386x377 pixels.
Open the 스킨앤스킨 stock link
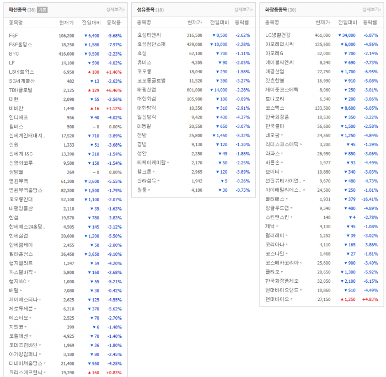coord(277,217)
